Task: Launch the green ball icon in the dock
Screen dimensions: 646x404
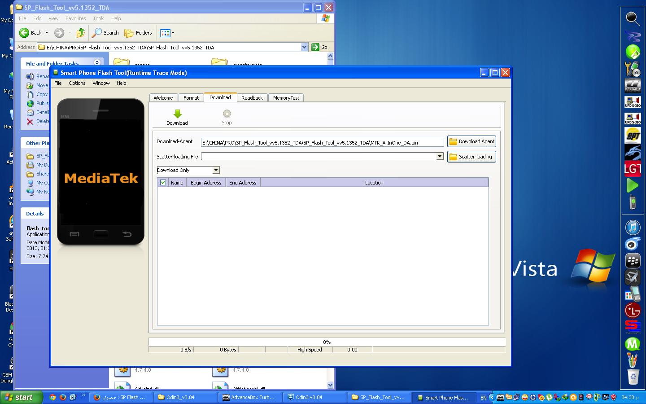Action: tap(633, 52)
